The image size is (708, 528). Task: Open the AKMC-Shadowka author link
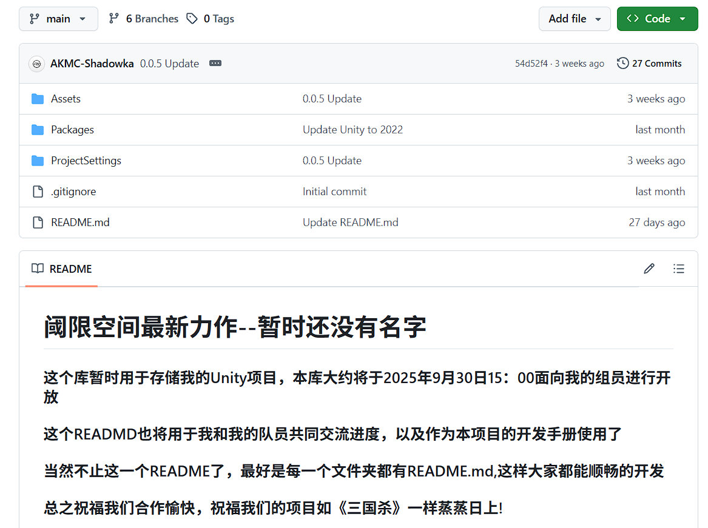[x=92, y=64]
